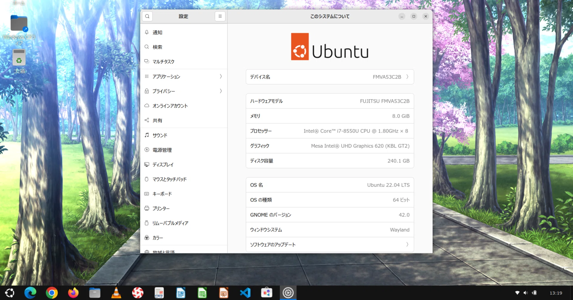Image resolution: width=573 pixels, height=300 pixels.
Task: Open the サウンド sound panel
Action: tap(184, 136)
